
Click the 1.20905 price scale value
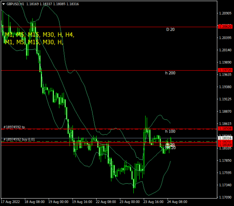tap(225, 13)
